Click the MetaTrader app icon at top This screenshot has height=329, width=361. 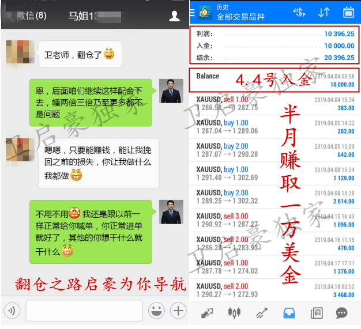pos(204,12)
